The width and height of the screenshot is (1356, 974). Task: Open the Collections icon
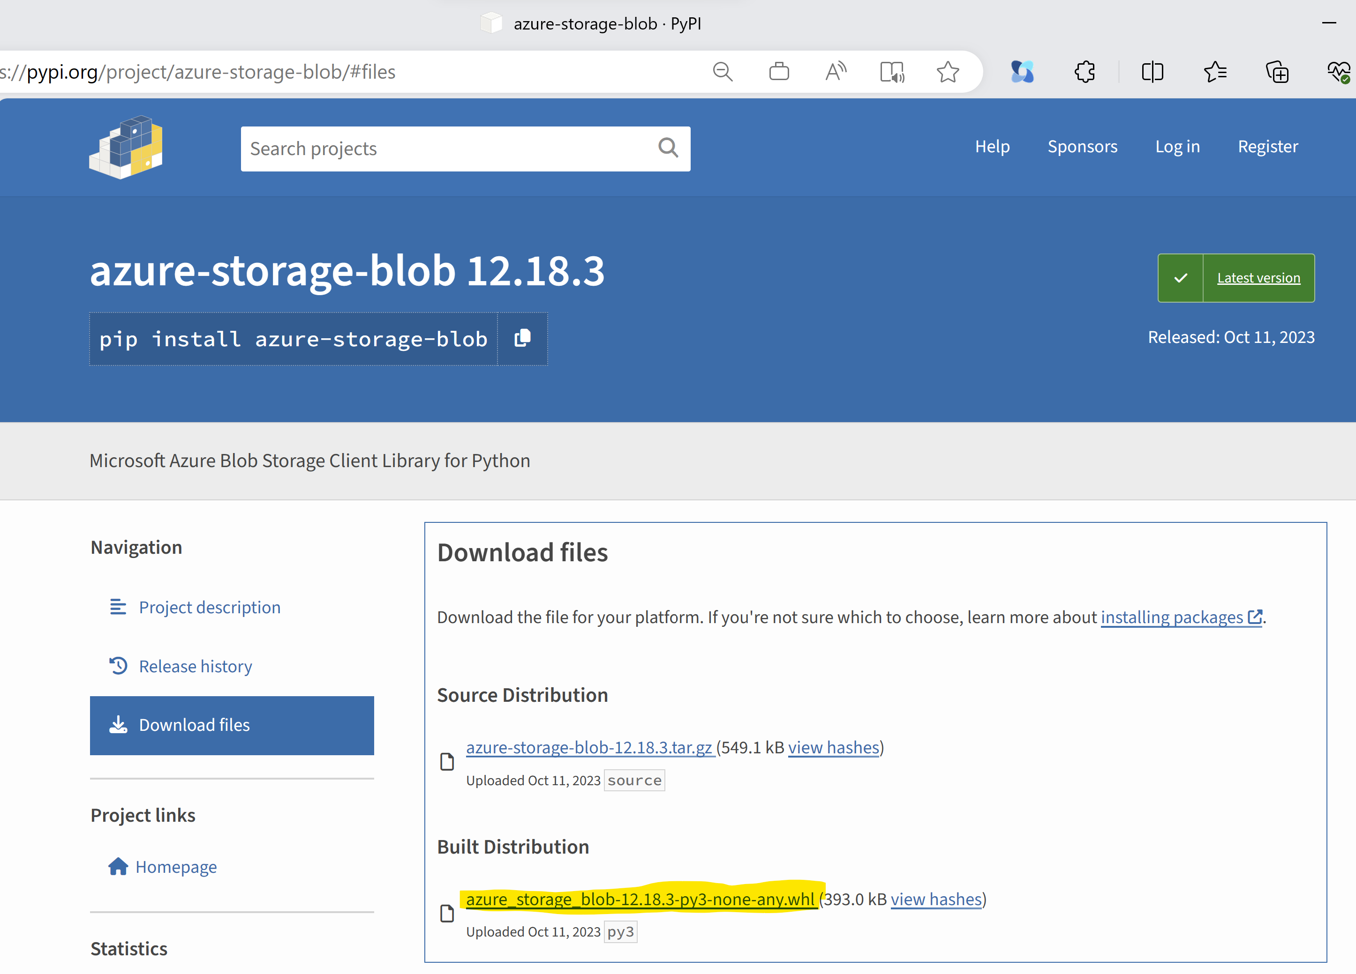1277,72
